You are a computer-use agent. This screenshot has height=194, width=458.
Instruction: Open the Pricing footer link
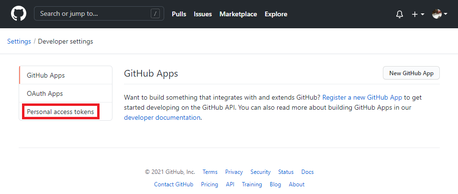(x=210, y=184)
